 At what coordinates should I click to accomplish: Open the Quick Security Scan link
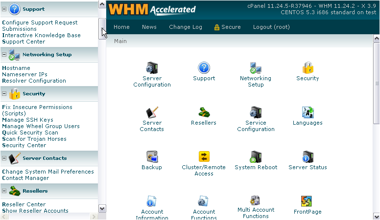pos(30,132)
